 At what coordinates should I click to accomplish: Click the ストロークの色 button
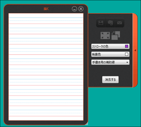(x=110, y=46)
